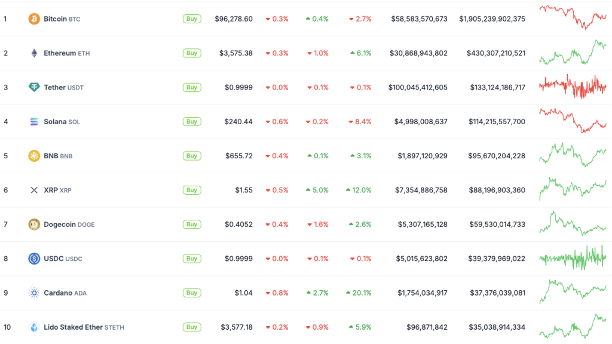This screenshot has width=612, height=344.
Task: Click the Solana coin icon
Action: (33, 121)
